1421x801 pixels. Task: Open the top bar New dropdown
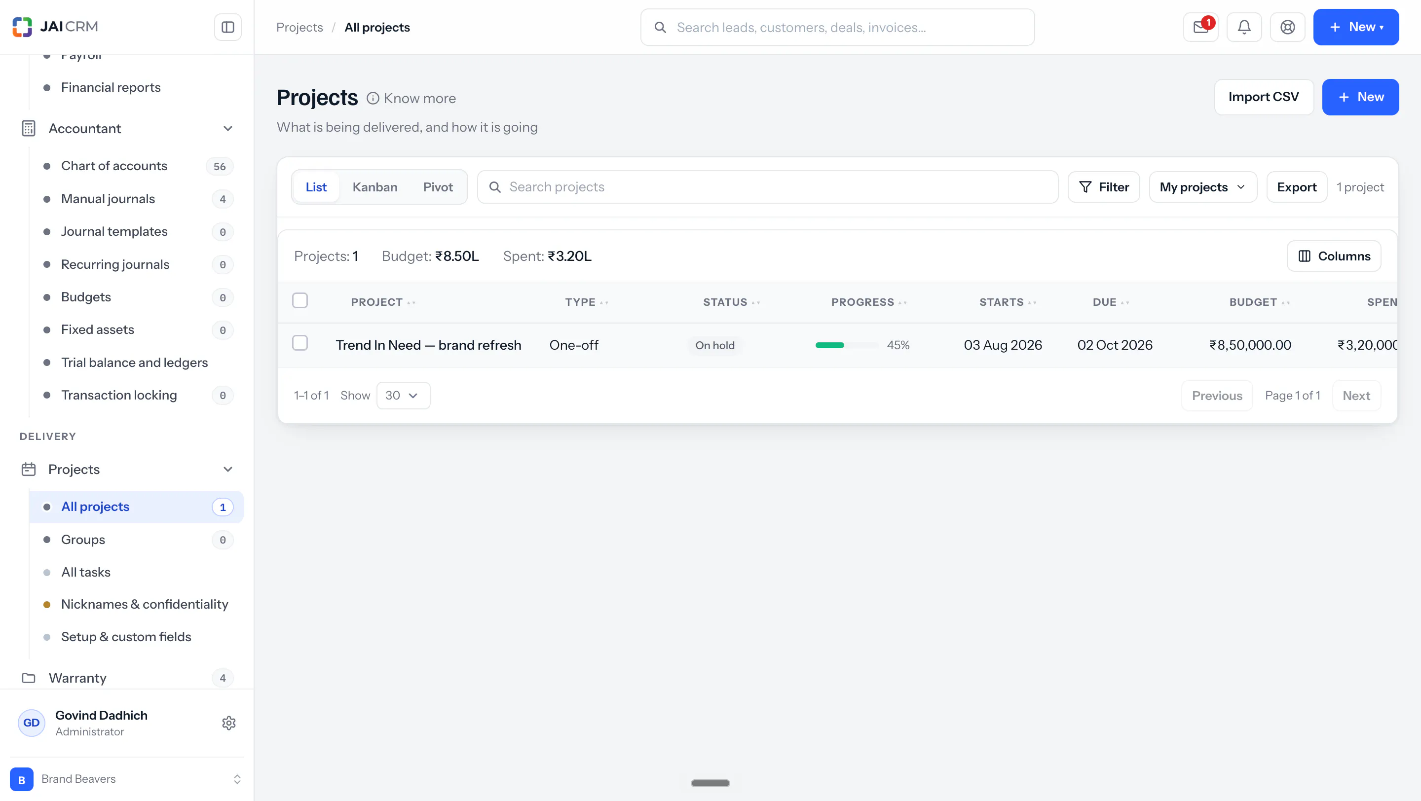(x=1356, y=27)
